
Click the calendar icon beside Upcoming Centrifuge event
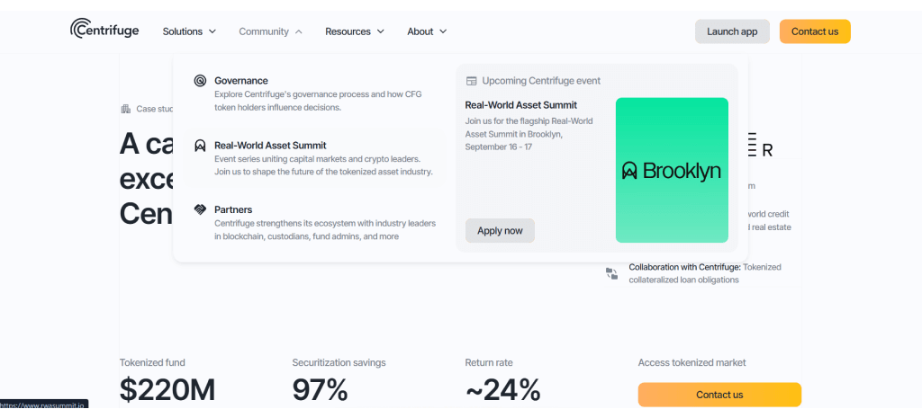point(471,81)
